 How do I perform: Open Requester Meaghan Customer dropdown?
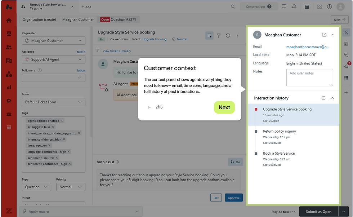click(54, 41)
